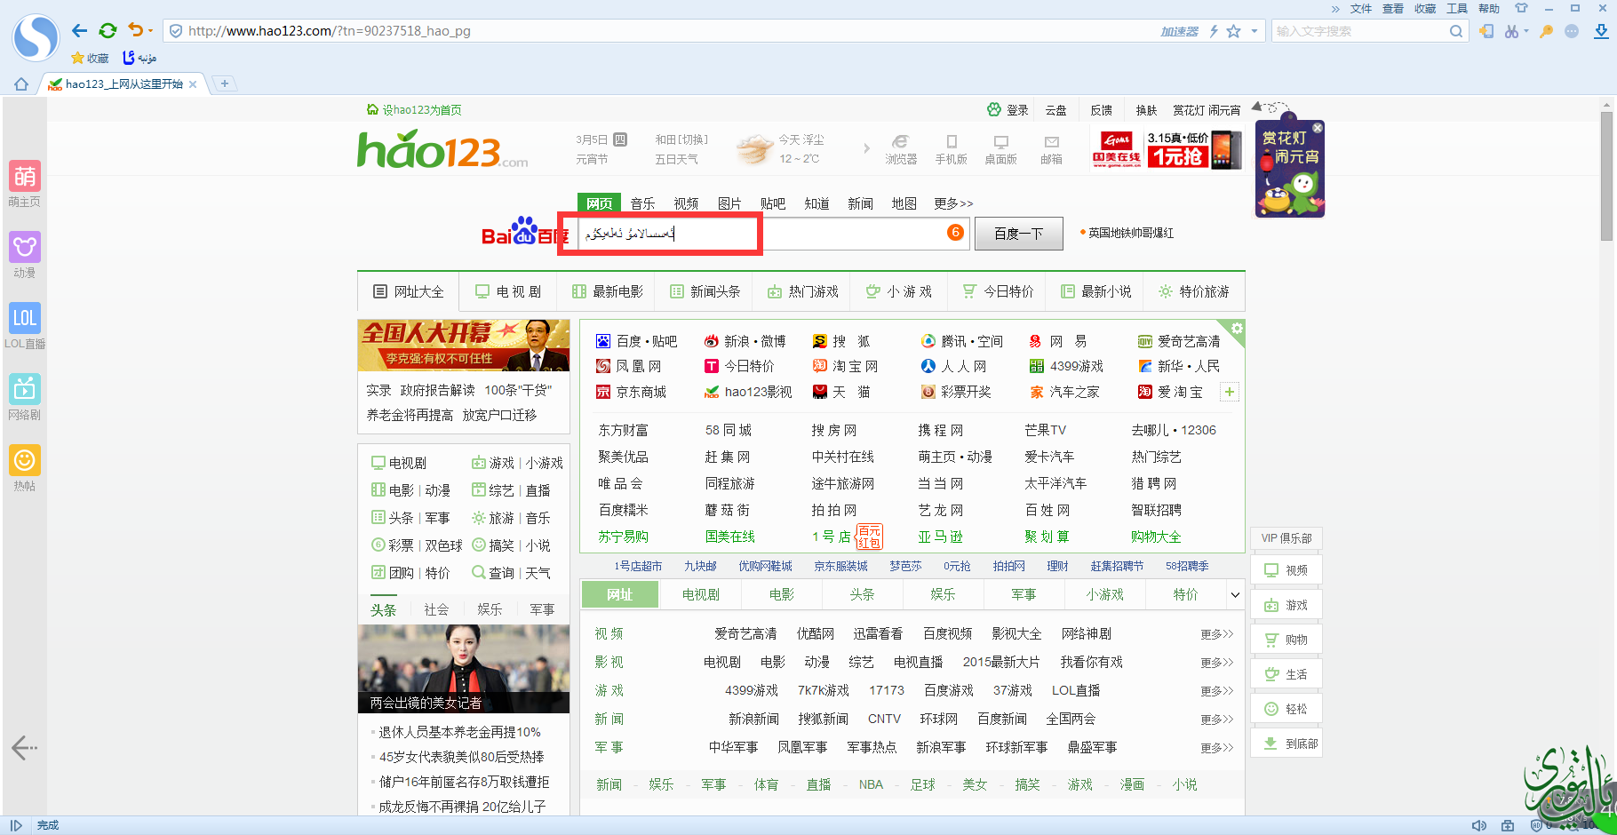Viewport: 1617px width, 835px height.
Task: Close the 赏花灯 闹元宵 floating ad
Action: click(1318, 128)
